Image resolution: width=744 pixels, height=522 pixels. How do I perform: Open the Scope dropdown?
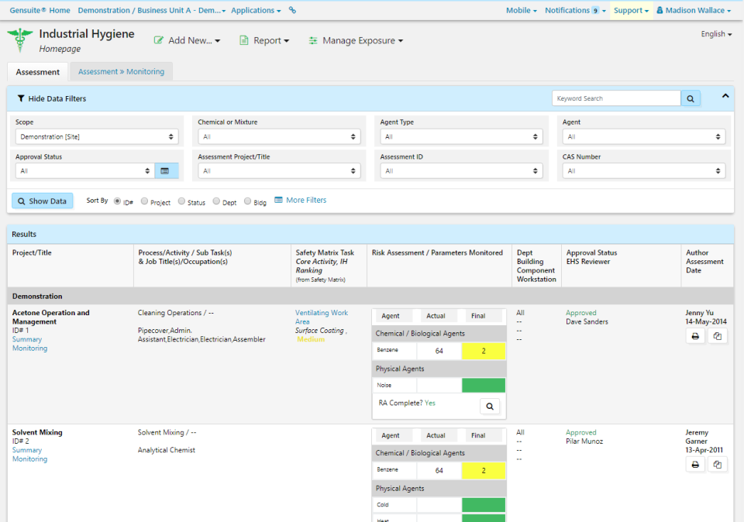click(x=97, y=137)
